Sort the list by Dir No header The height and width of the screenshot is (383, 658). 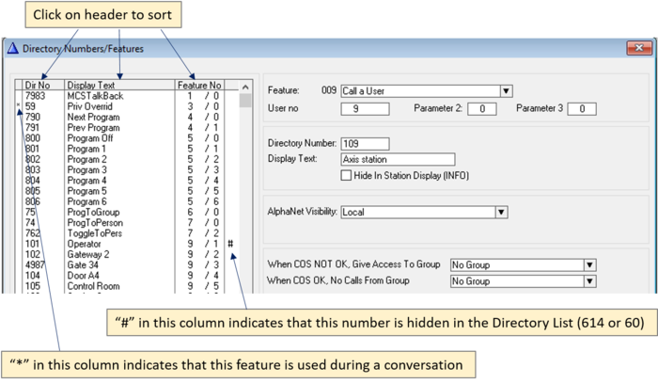(43, 85)
